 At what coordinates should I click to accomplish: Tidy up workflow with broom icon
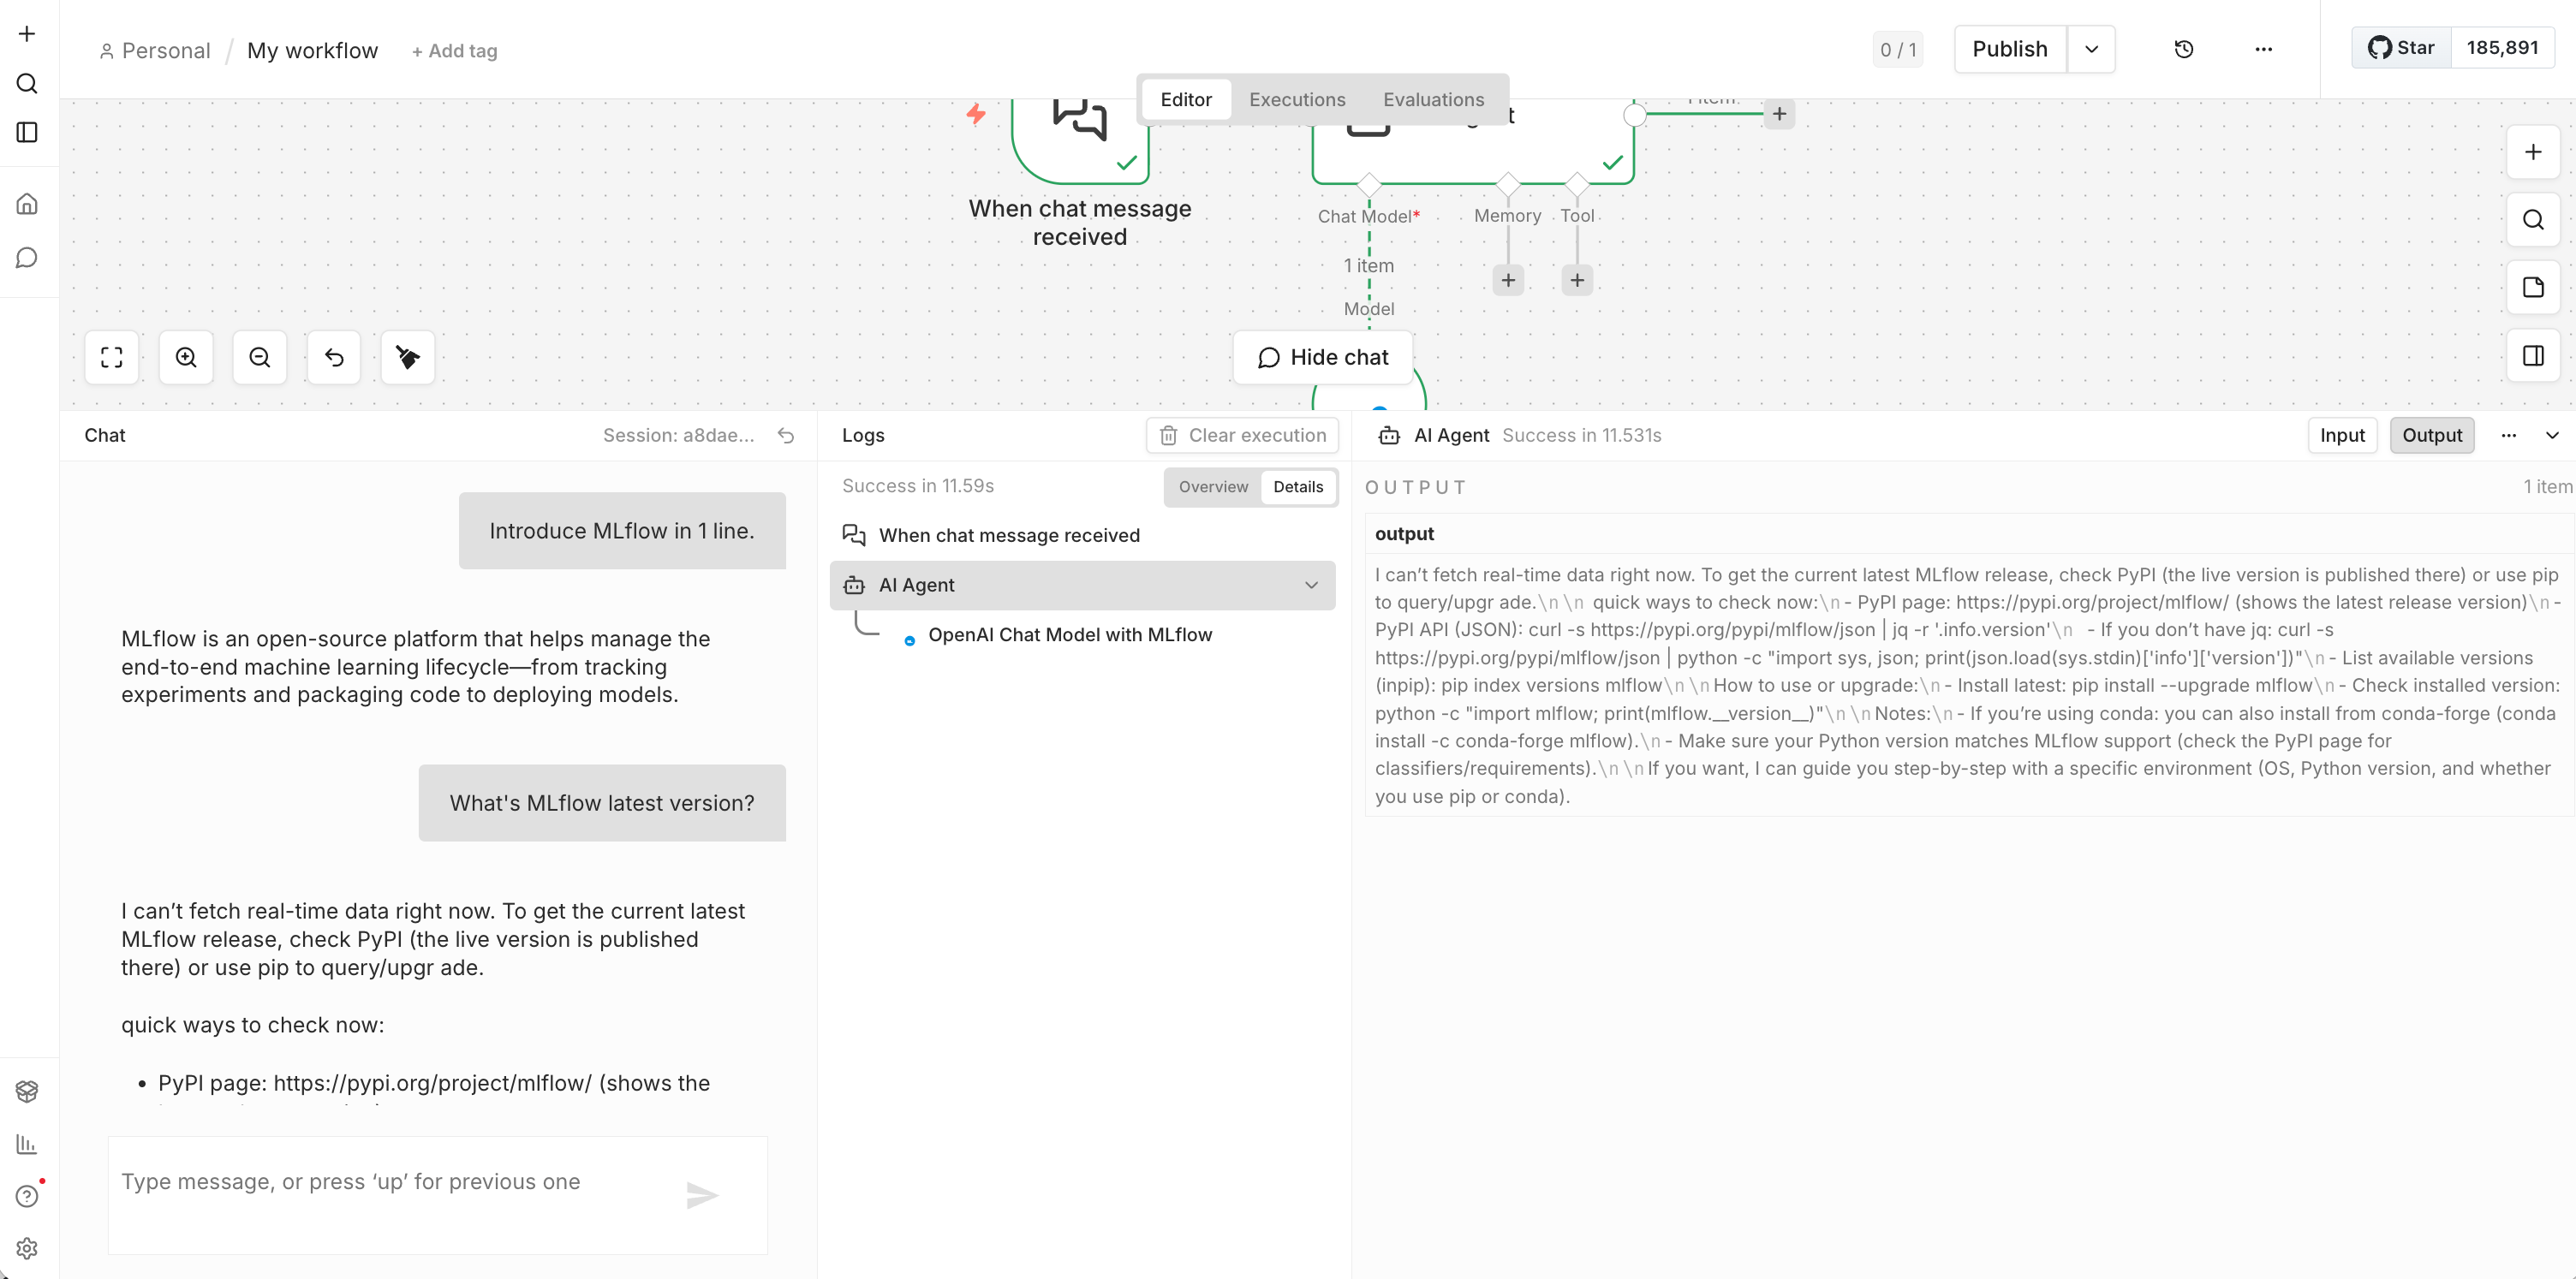click(x=408, y=357)
